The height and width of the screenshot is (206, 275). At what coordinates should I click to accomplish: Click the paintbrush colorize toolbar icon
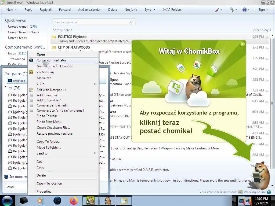click(x=217, y=10)
